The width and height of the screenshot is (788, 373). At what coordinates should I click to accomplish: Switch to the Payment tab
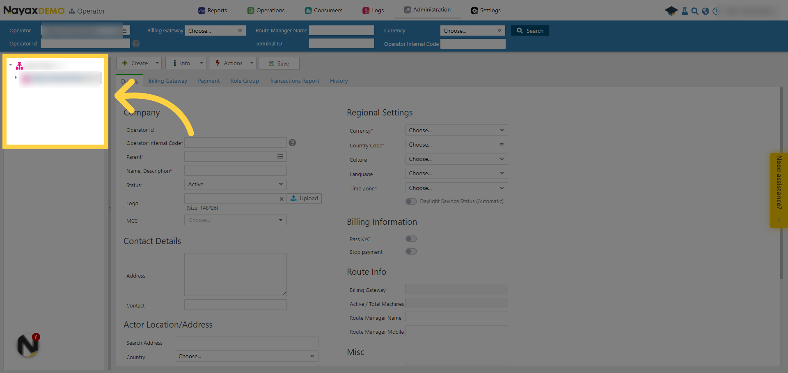click(209, 81)
